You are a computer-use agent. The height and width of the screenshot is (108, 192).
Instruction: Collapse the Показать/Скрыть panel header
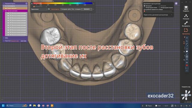[4, 4]
